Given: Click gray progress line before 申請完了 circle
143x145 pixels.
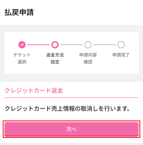Looking at the screenshot, I should [x=104, y=45].
